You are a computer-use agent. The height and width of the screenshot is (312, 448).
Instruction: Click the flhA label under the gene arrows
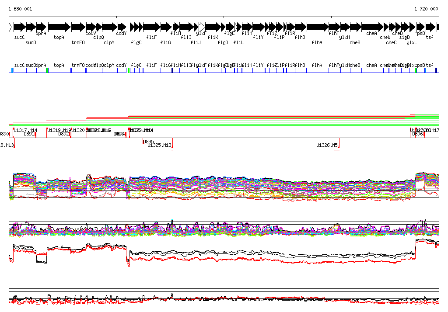317,42
